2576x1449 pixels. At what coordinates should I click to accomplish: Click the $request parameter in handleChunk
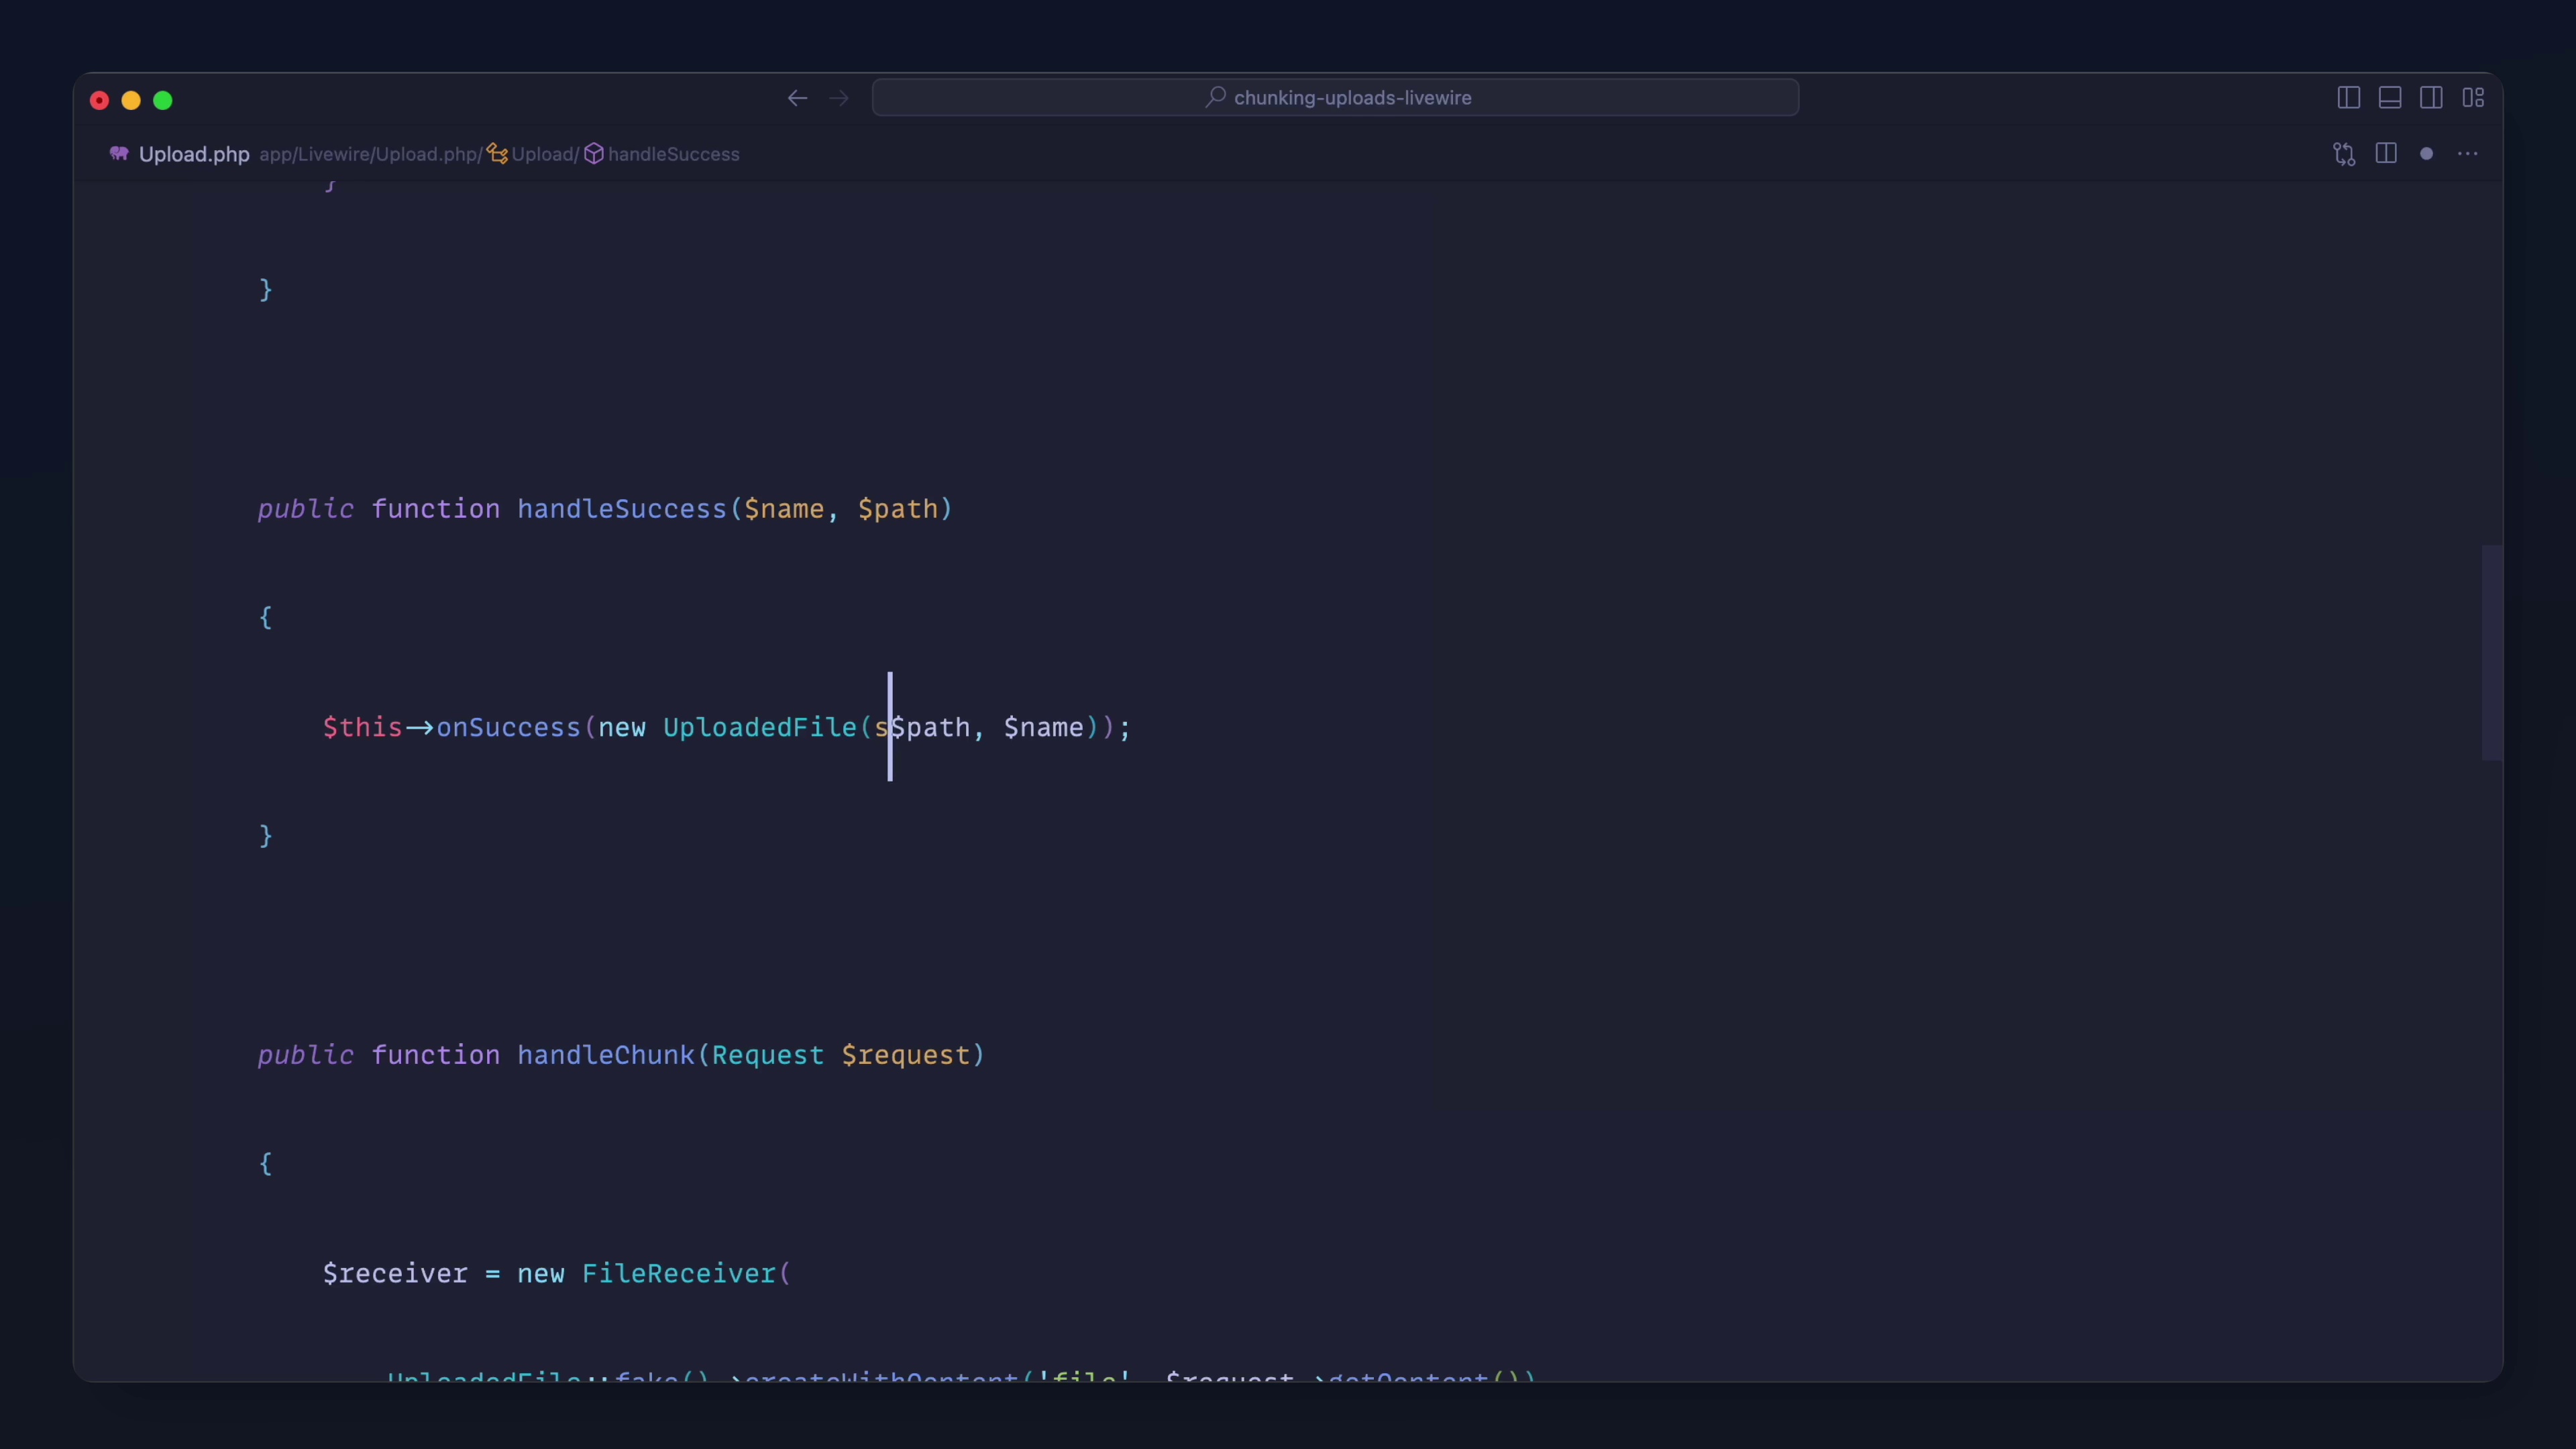pos(906,1056)
